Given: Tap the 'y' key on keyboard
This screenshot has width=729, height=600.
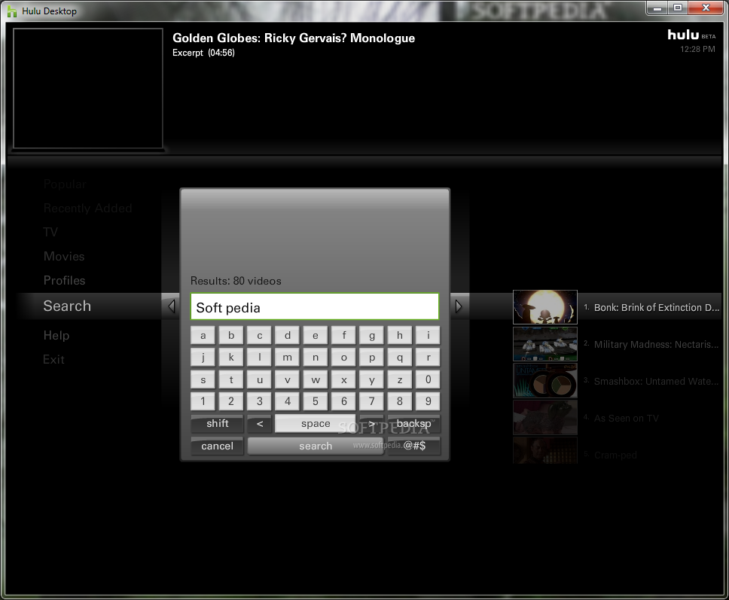Looking at the screenshot, I should tap(372, 379).
